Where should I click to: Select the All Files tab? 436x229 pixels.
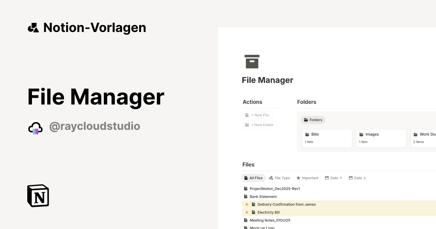point(253,178)
